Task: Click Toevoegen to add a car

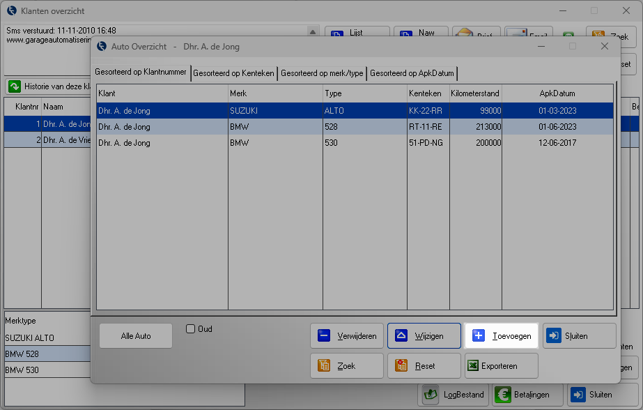Action: pos(502,336)
